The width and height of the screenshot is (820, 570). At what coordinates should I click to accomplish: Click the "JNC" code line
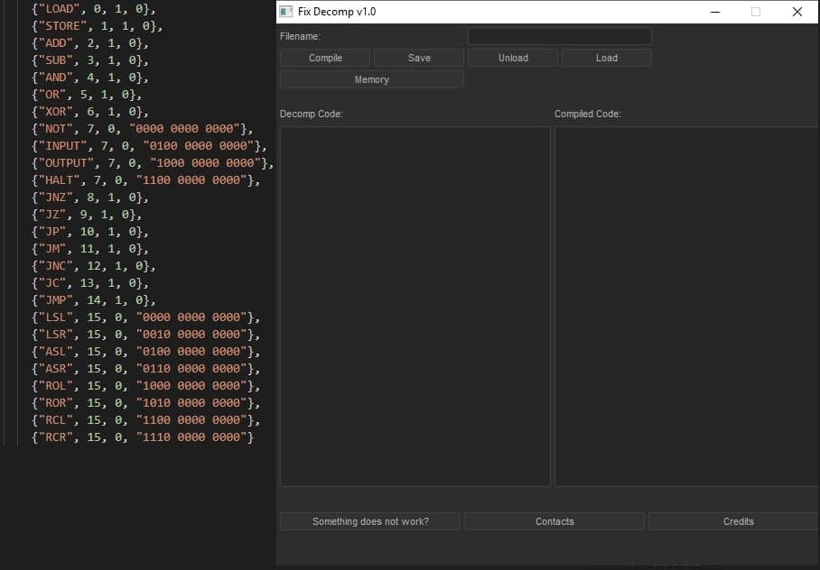pos(94,266)
